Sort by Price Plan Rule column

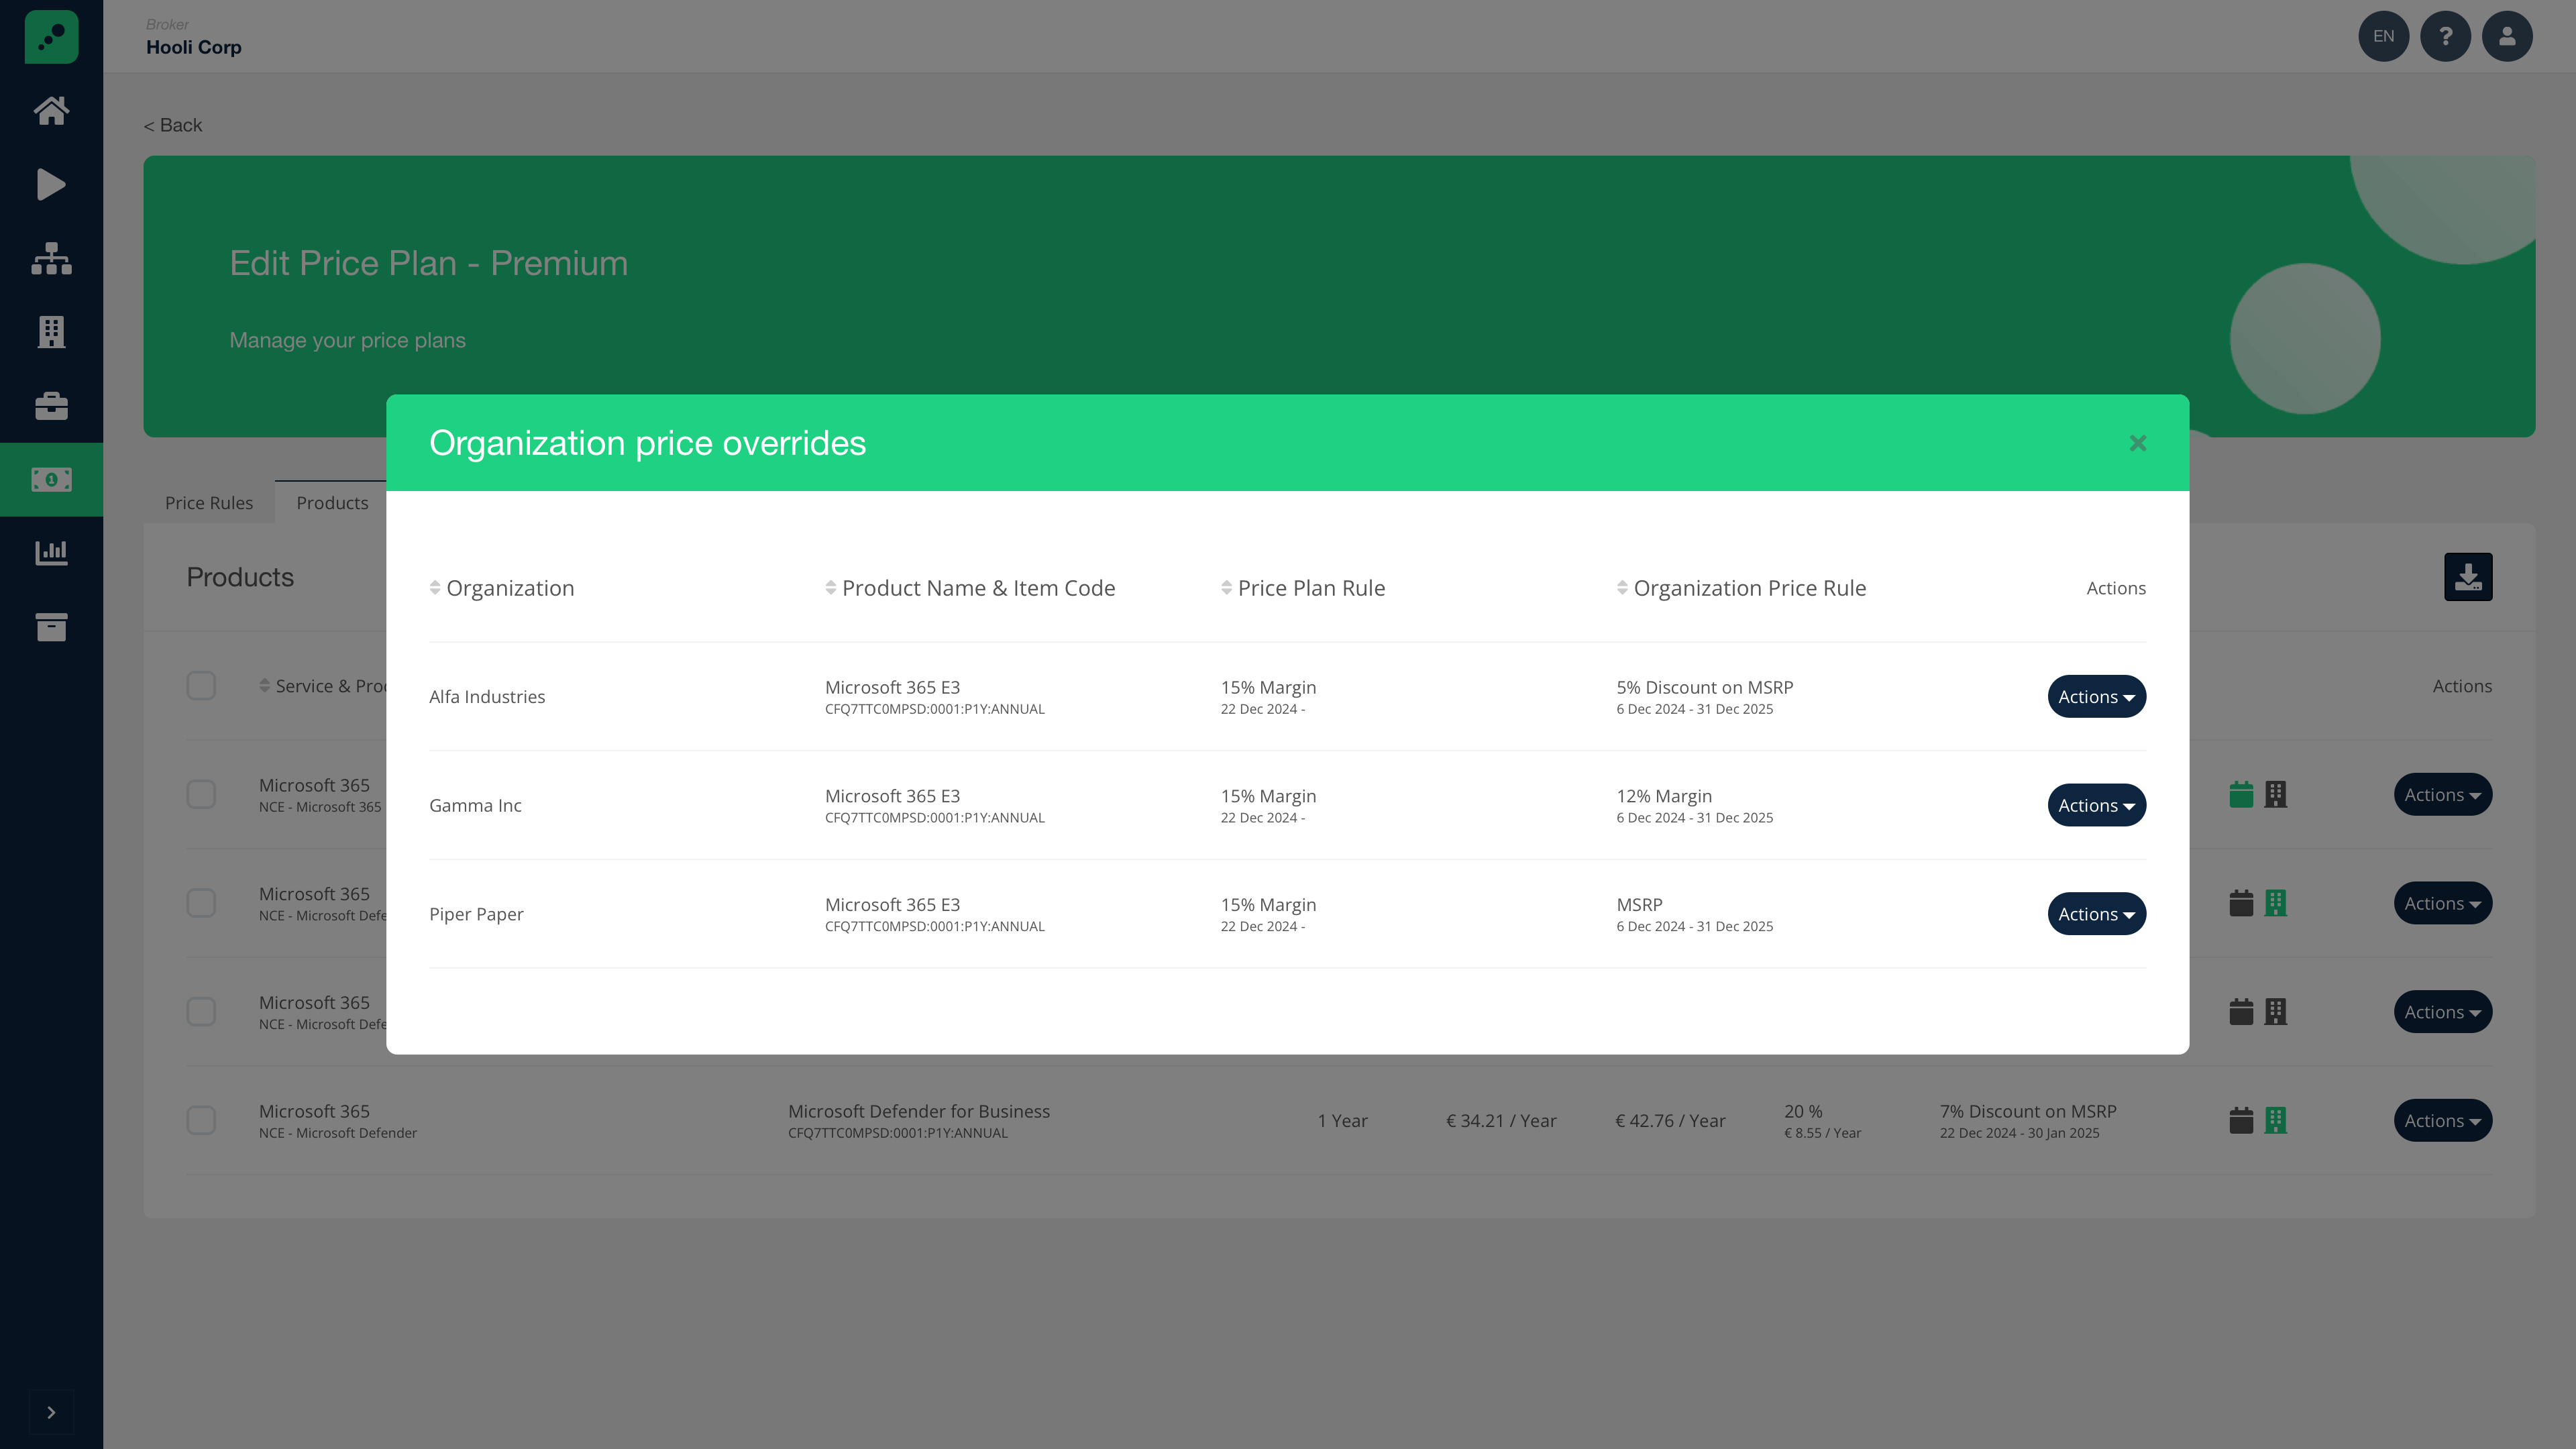click(1303, 588)
